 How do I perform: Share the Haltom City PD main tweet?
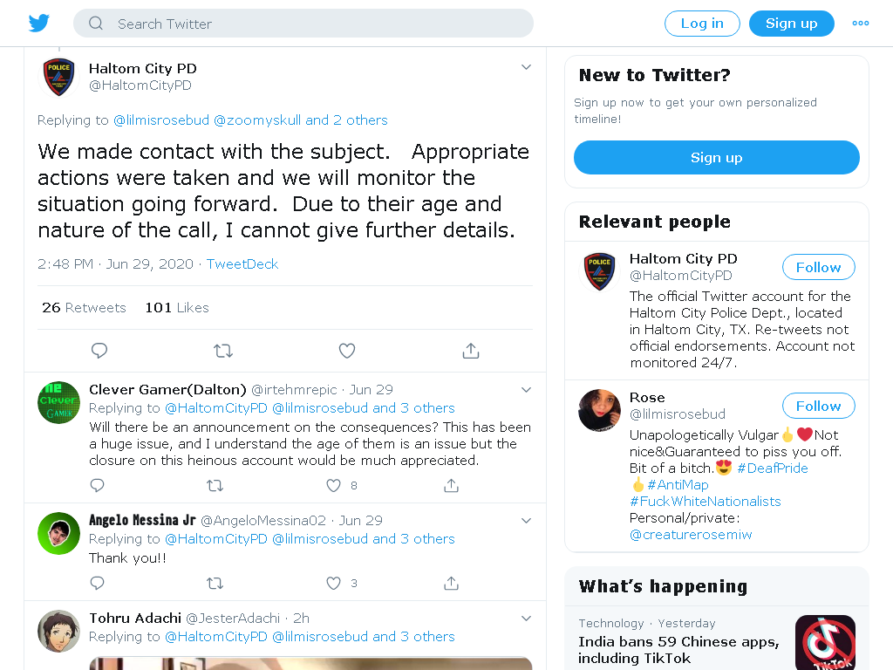pos(470,351)
